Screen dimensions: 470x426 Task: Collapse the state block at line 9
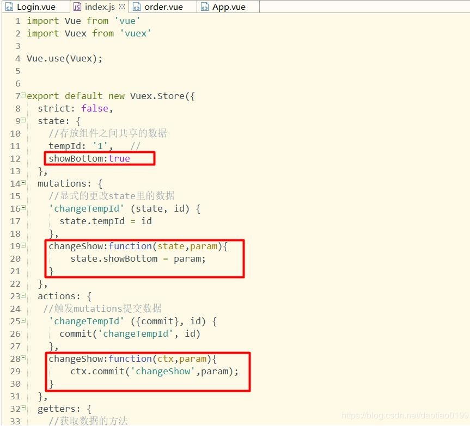tap(23, 120)
